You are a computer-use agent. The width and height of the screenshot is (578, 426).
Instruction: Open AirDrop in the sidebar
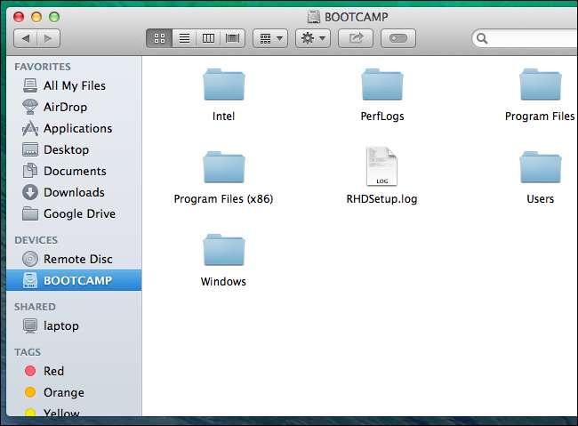64,107
